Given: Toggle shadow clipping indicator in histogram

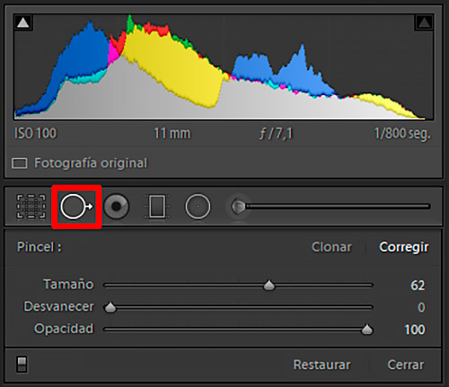Looking at the screenshot, I should (23, 22).
